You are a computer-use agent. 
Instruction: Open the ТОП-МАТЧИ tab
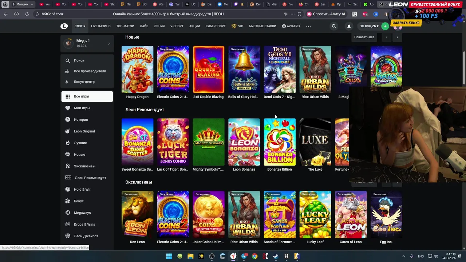(x=125, y=26)
